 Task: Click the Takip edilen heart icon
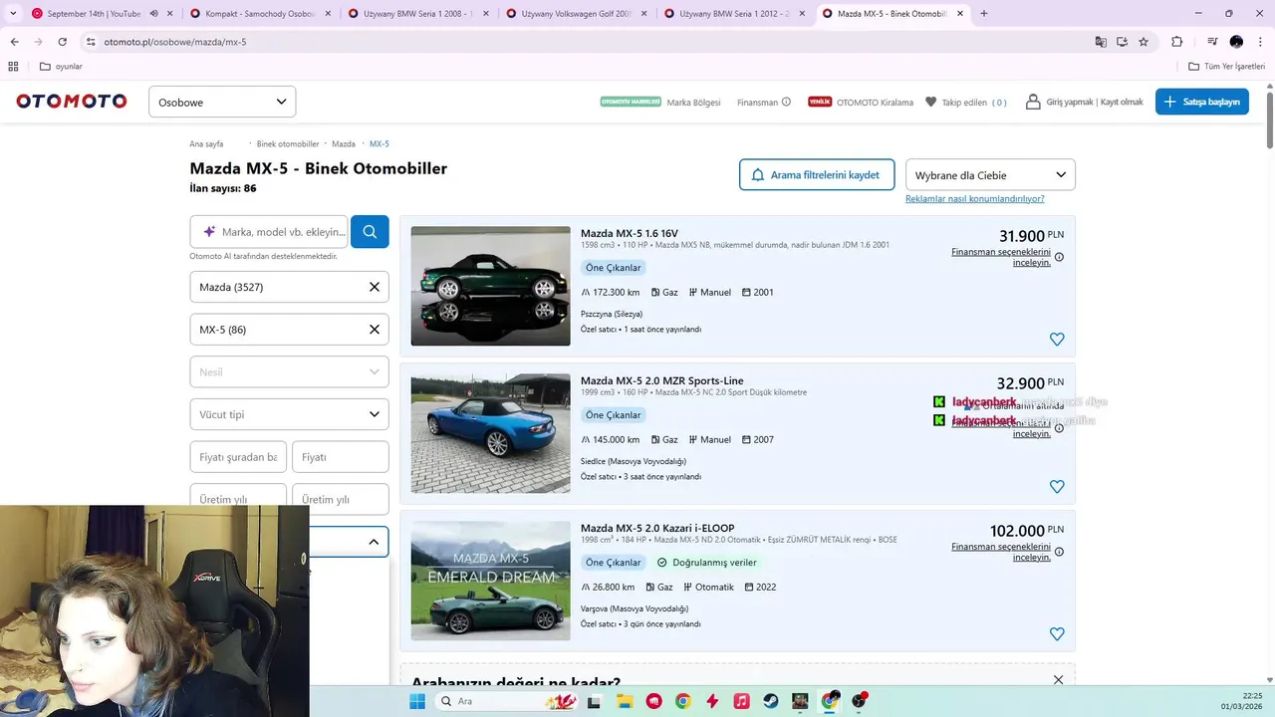(931, 102)
